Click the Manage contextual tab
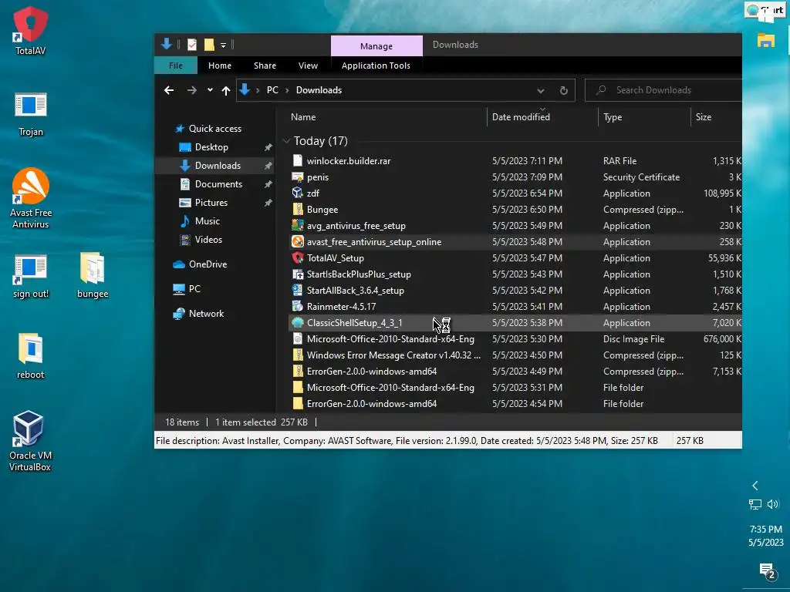The height and width of the screenshot is (592, 790). pos(376,45)
